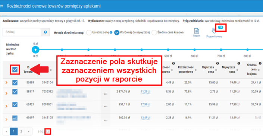Sort by Rozbieżność procentowa column arrows
This screenshot has height=136, width=263.
click(196, 70)
